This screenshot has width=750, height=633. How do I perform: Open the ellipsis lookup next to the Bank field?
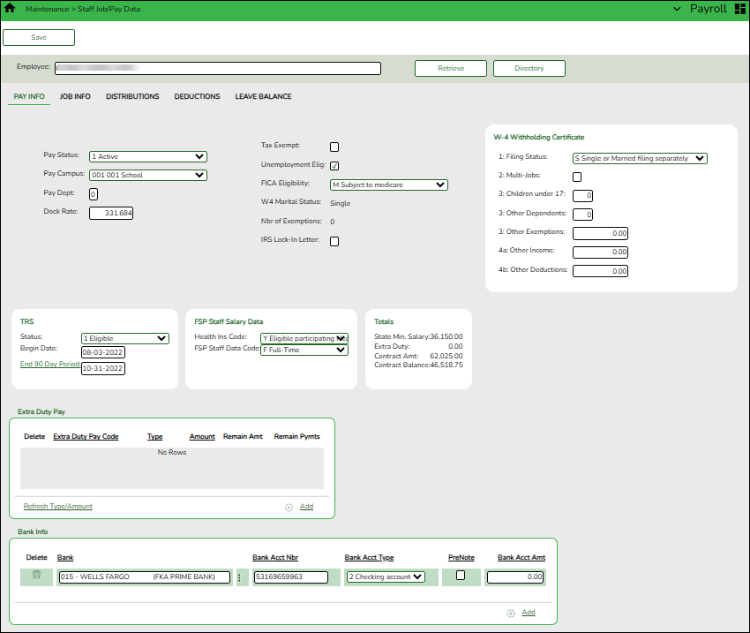[x=239, y=577]
